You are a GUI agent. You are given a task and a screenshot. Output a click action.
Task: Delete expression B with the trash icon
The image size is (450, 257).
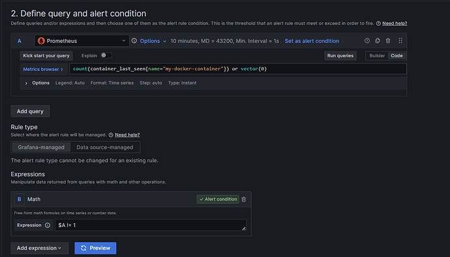click(244, 199)
